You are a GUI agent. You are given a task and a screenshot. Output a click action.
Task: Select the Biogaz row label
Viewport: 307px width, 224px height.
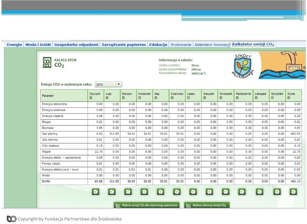pyautogui.click(x=46, y=122)
